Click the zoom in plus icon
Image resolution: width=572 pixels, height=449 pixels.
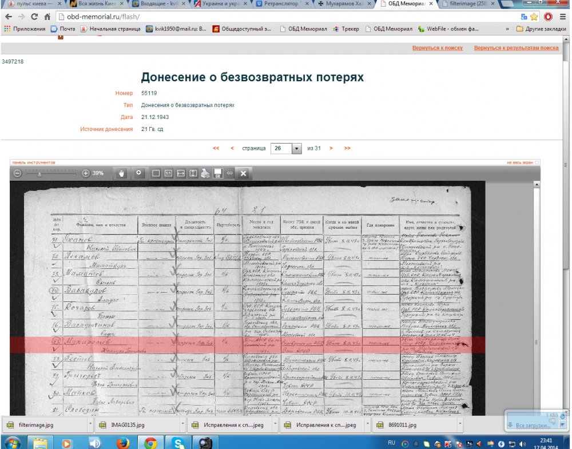(86, 173)
